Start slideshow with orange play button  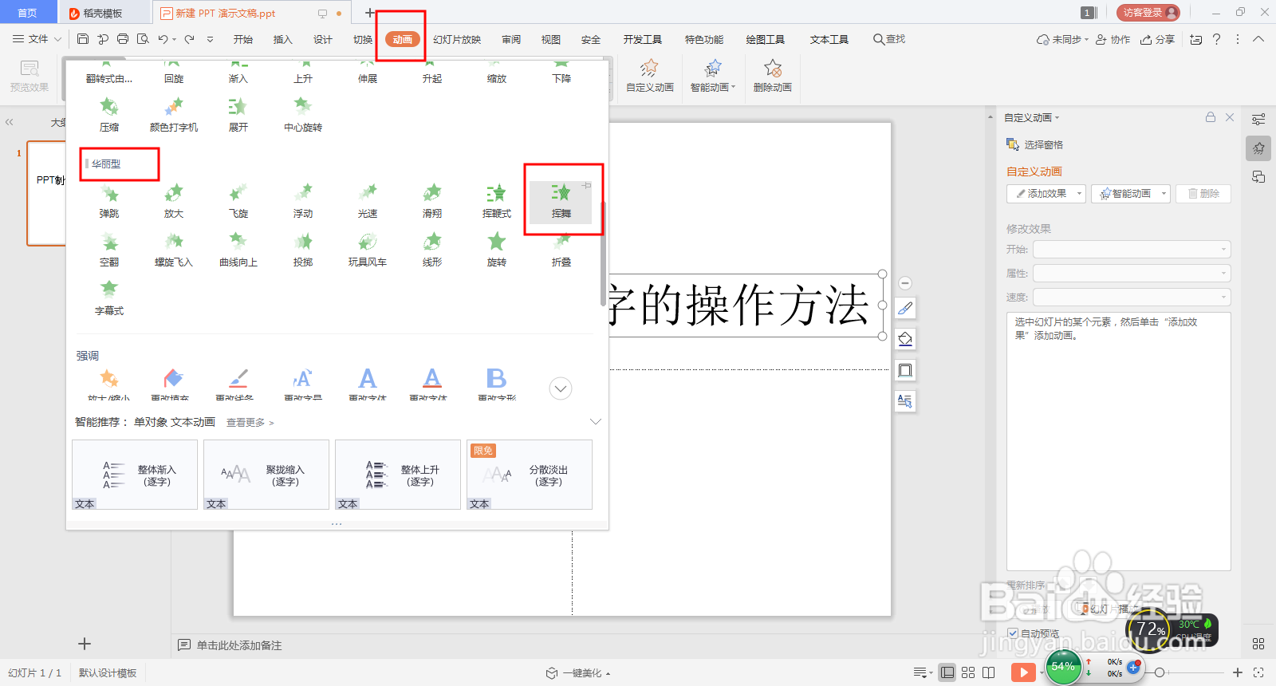pyautogui.click(x=1023, y=672)
